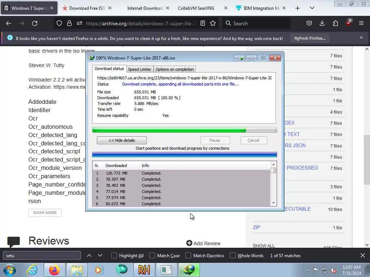Open ZIP download option link
The image size is (370, 277).
[257, 227]
